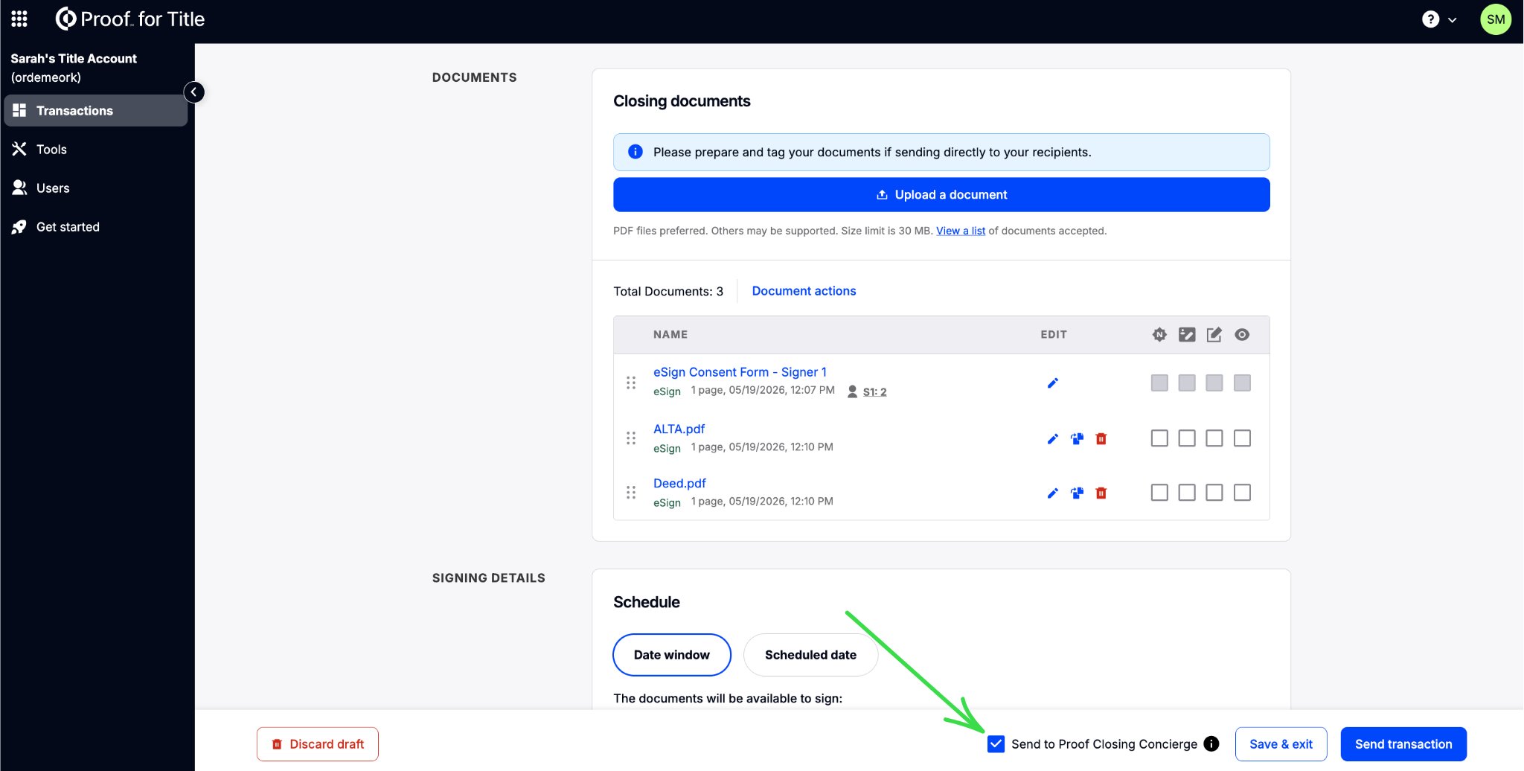Open the SM user avatar menu
The width and height of the screenshot is (1524, 771).
tap(1496, 19)
